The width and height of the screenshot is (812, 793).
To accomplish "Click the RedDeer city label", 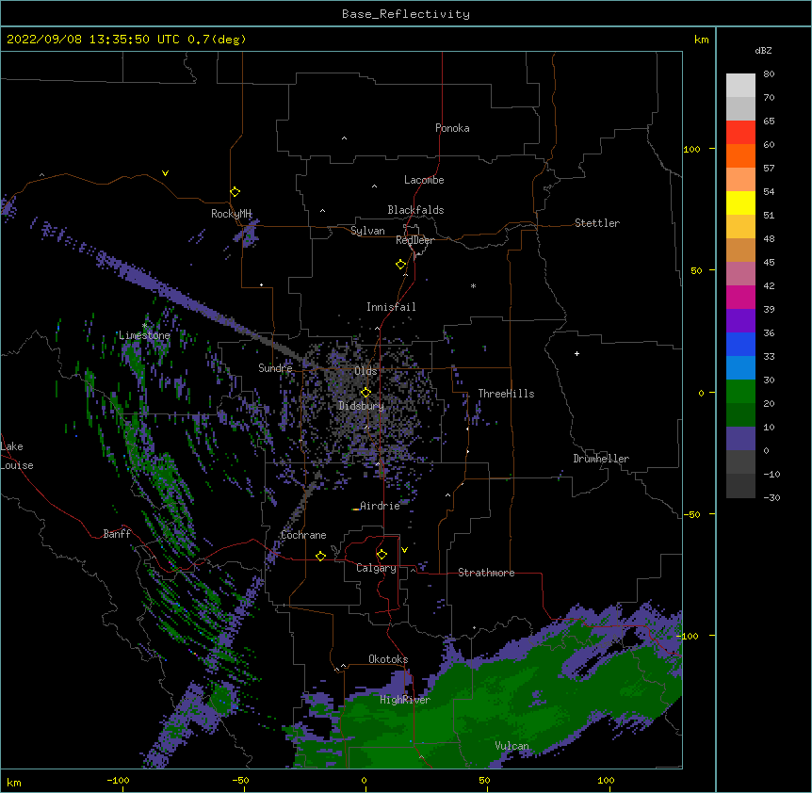I will click(x=414, y=240).
